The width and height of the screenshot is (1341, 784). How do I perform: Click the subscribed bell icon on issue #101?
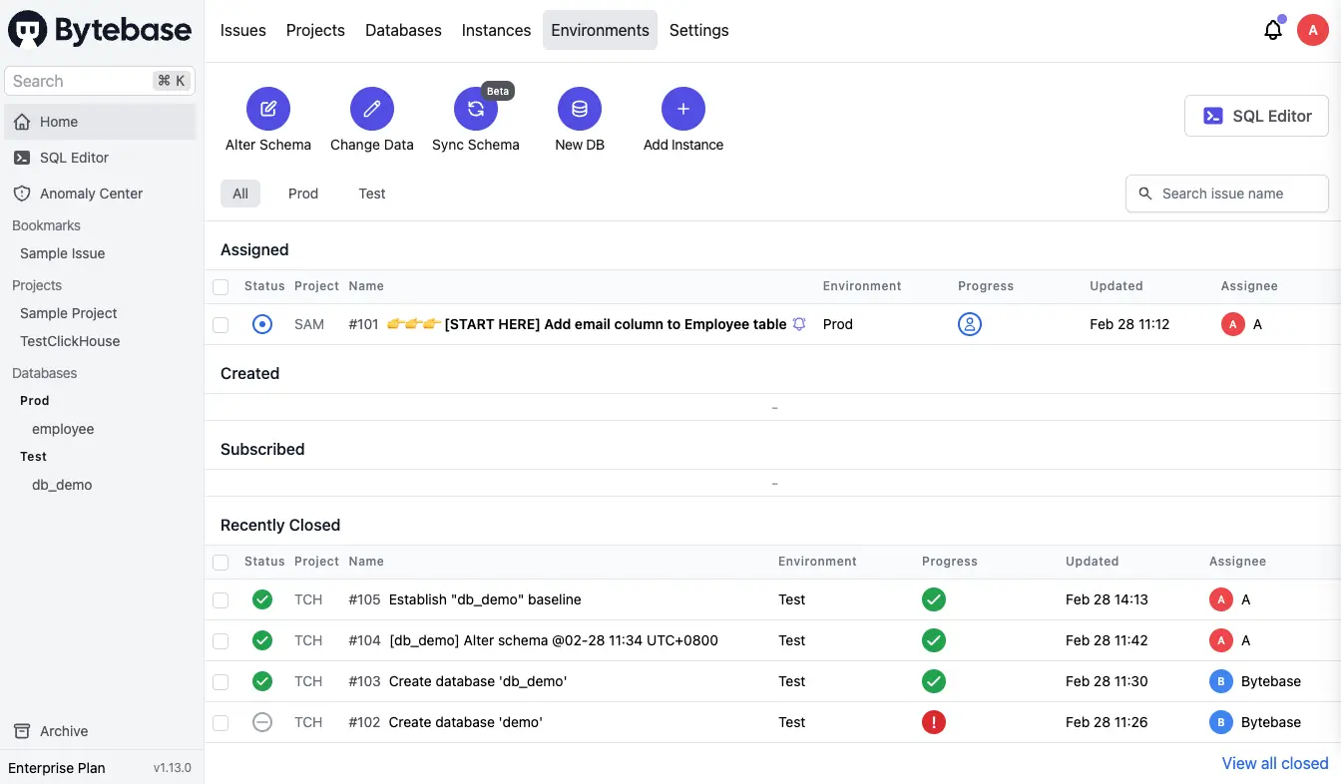pos(799,324)
